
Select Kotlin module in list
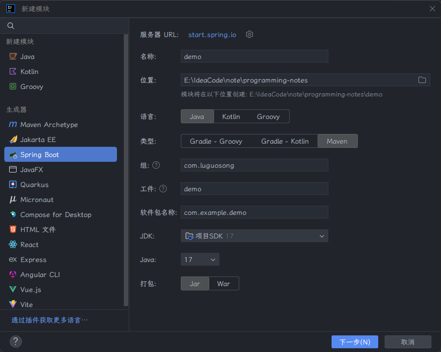61,71
